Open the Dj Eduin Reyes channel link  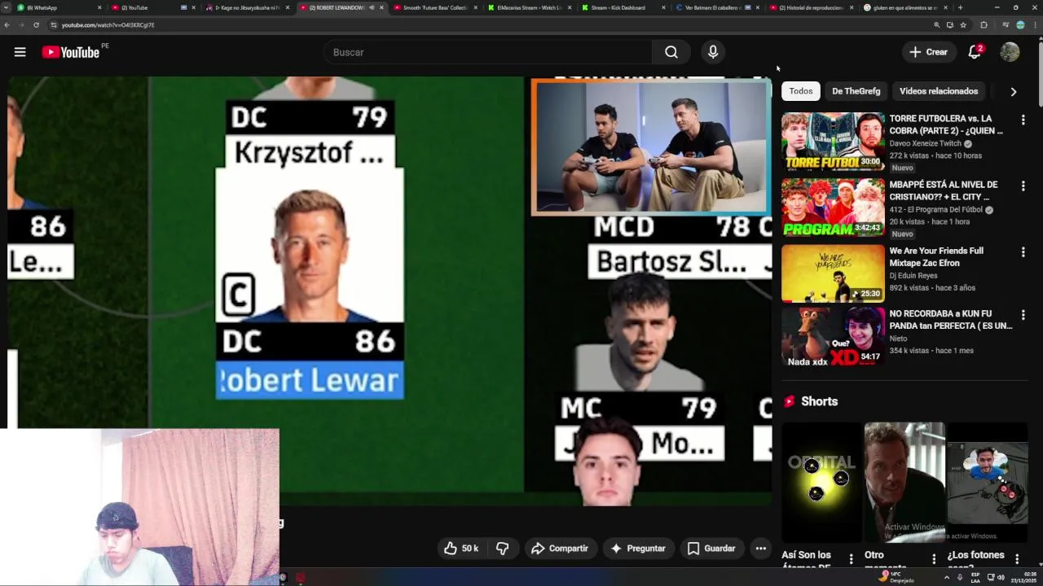click(913, 275)
